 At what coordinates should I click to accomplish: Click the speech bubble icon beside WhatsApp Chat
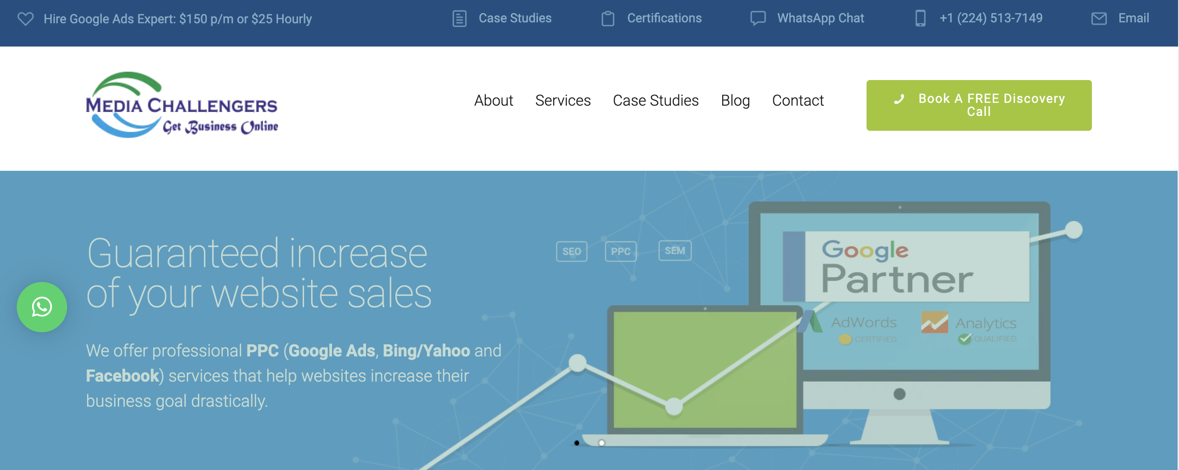tap(758, 18)
